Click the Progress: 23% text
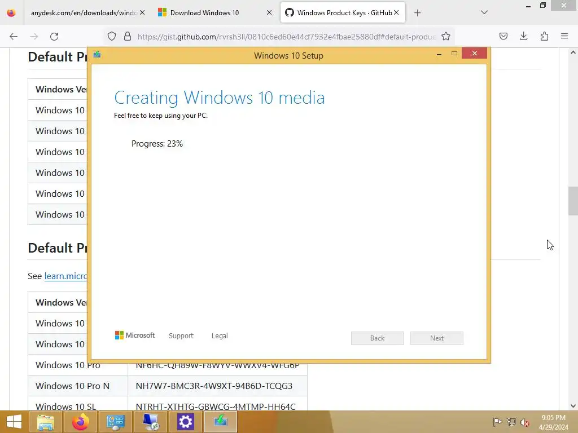Viewport: 578px width, 433px height. pyautogui.click(x=157, y=144)
